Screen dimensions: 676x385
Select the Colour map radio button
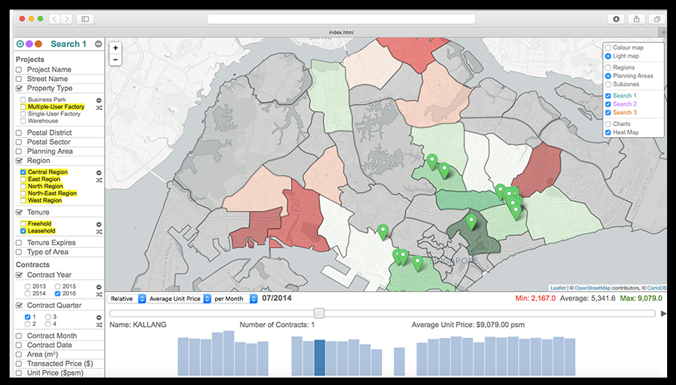608,48
